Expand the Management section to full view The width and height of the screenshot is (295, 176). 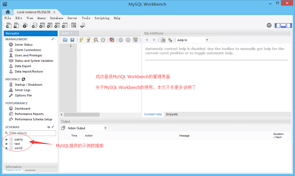(x=53, y=39)
